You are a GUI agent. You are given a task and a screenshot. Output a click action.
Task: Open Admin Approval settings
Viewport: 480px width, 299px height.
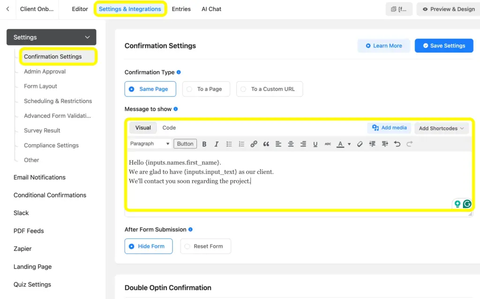(x=45, y=72)
